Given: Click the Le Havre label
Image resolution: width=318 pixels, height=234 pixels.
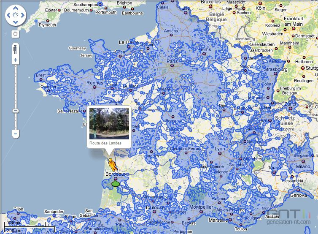Looking at the screenshot, I should (x=129, y=42).
